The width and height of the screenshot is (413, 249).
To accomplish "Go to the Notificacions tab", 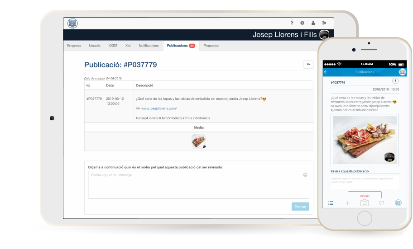I will [x=149, y=46].
